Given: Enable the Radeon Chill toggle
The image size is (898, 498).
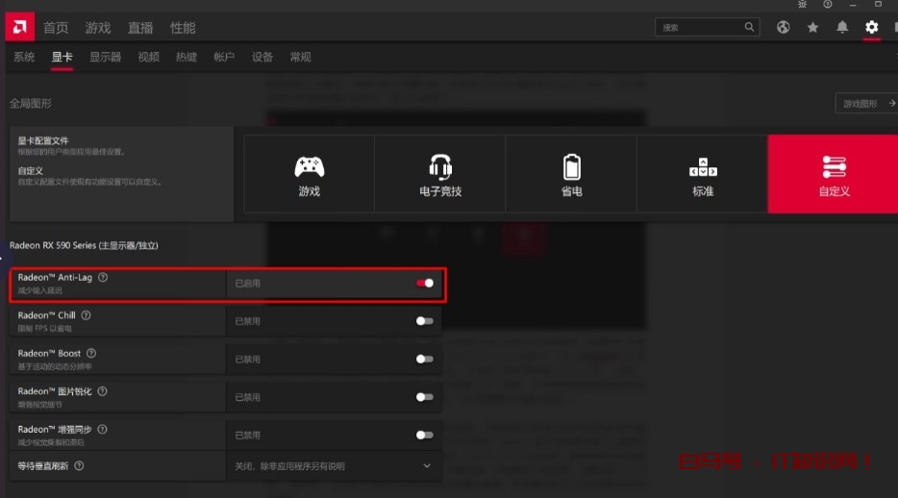Looking at the screenshot, I should (424, 321).
